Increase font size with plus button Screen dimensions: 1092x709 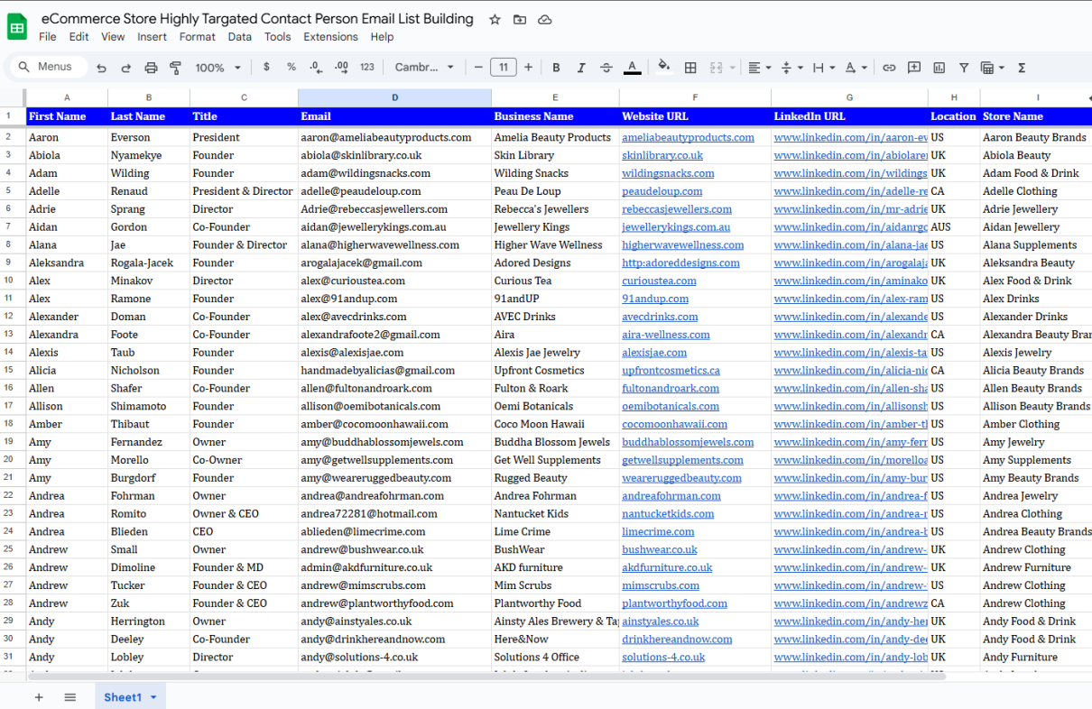point(529,67)
